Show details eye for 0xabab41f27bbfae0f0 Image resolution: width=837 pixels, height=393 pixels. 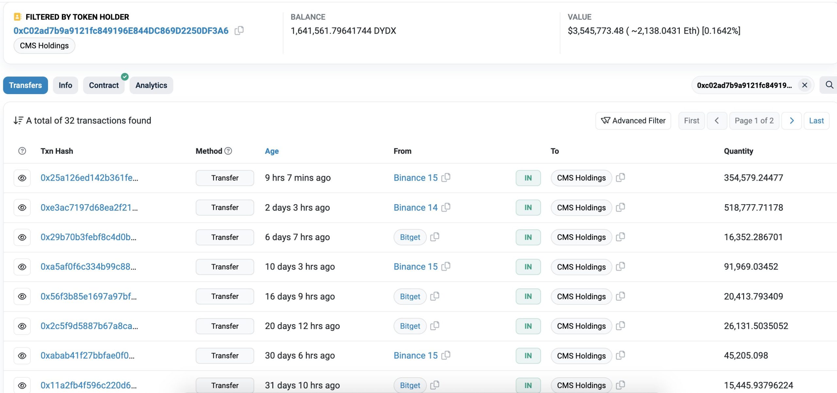pyautogui.click(x=22, y=356)
